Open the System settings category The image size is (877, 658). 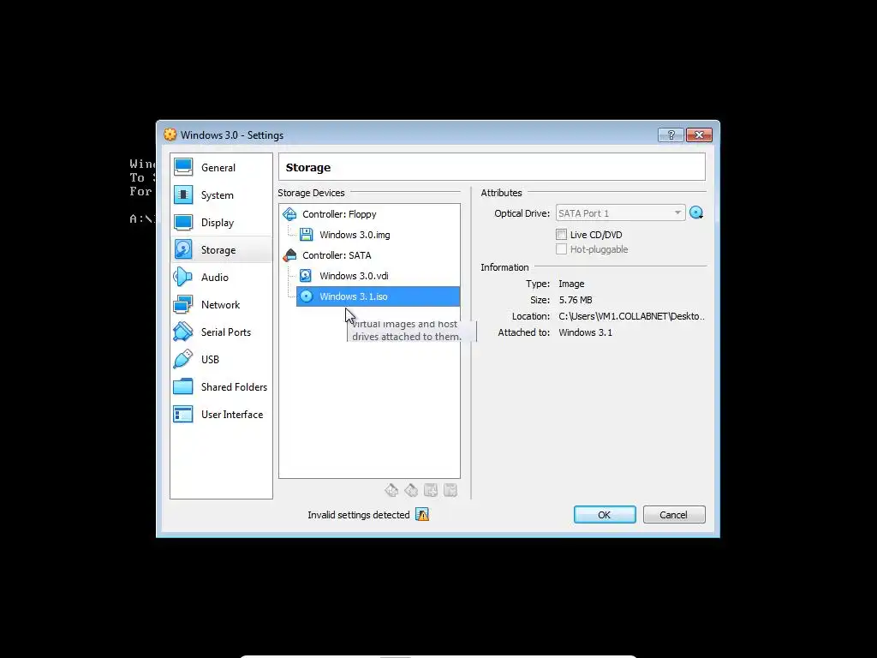pos(221,194)
